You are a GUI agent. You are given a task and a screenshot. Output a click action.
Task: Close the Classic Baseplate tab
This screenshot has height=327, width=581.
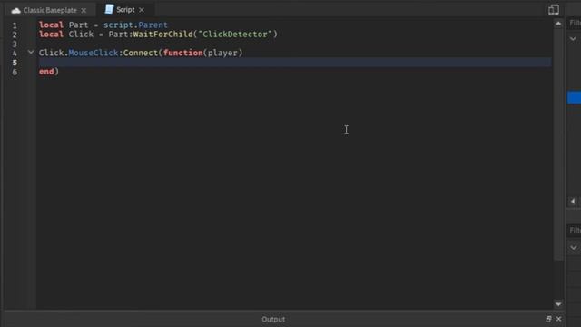[x=84, y=10]
